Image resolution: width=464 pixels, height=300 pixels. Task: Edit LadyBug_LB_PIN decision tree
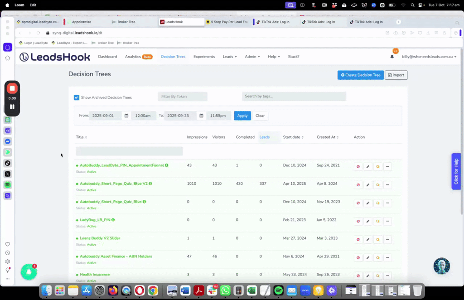pos(368,221)
